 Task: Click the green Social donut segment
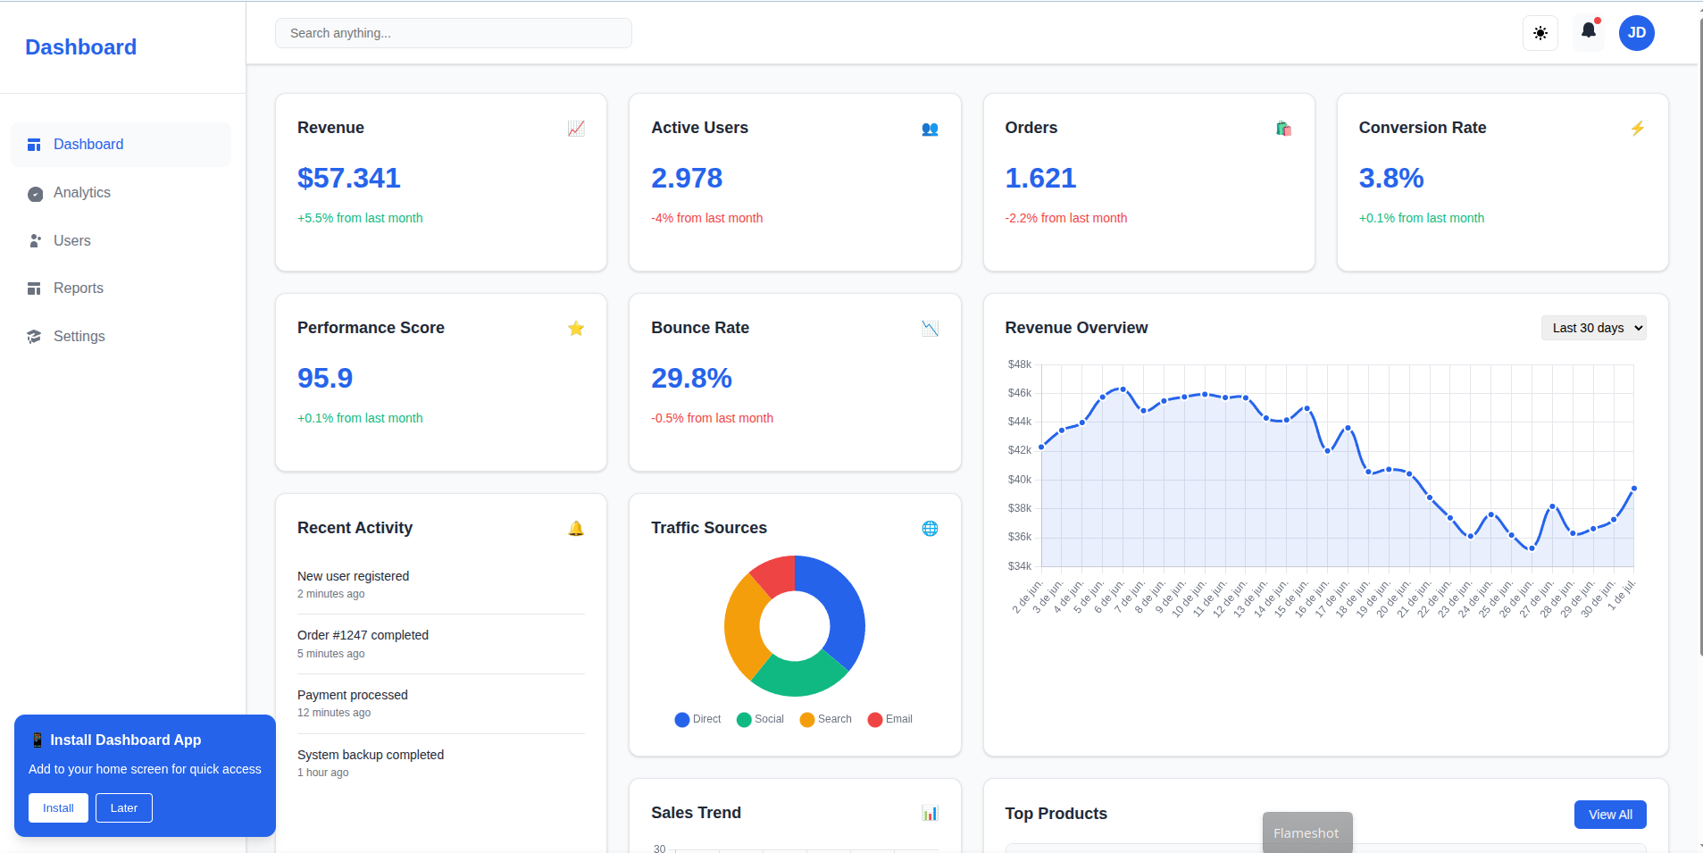click(797, 678)
